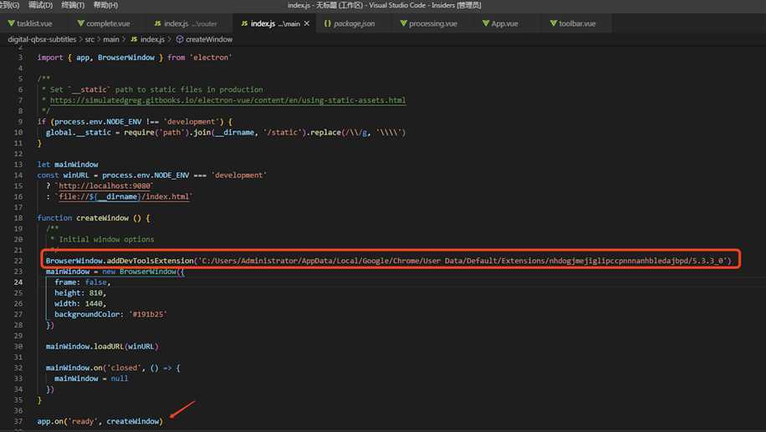Click process.env.NODE_ENV on line 9

[98, 121]
